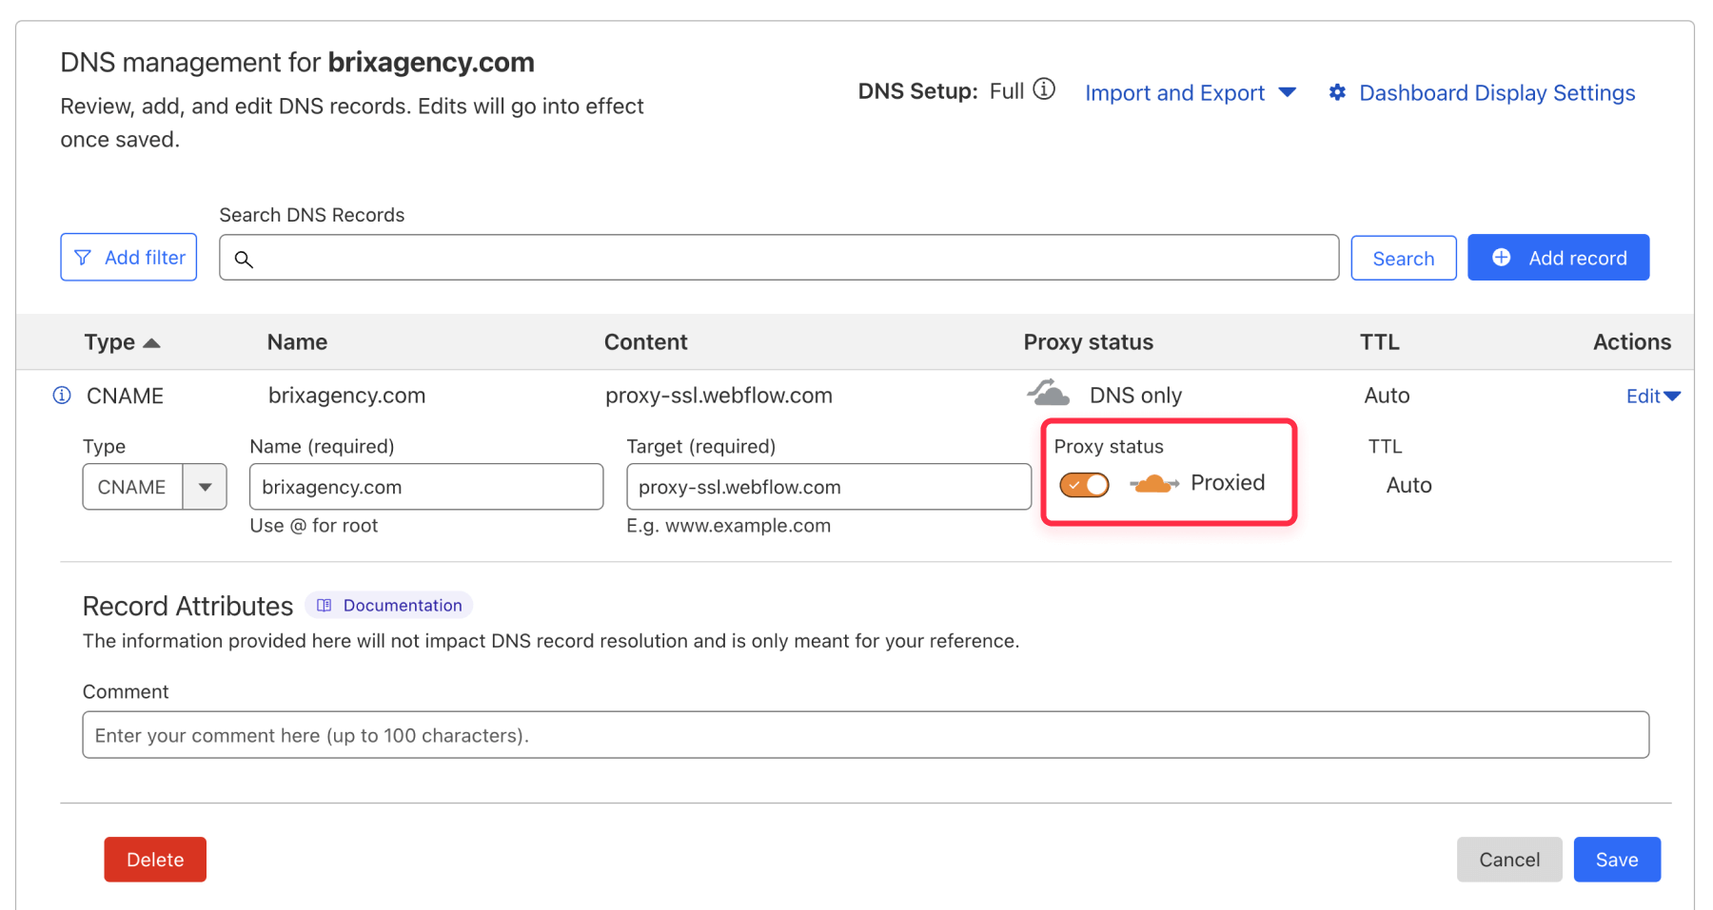The width and height of the screenshot is (1713, 910).
Task: Collapse the Edit dropdown for CNAME record
Action: tap(1653, 396)
